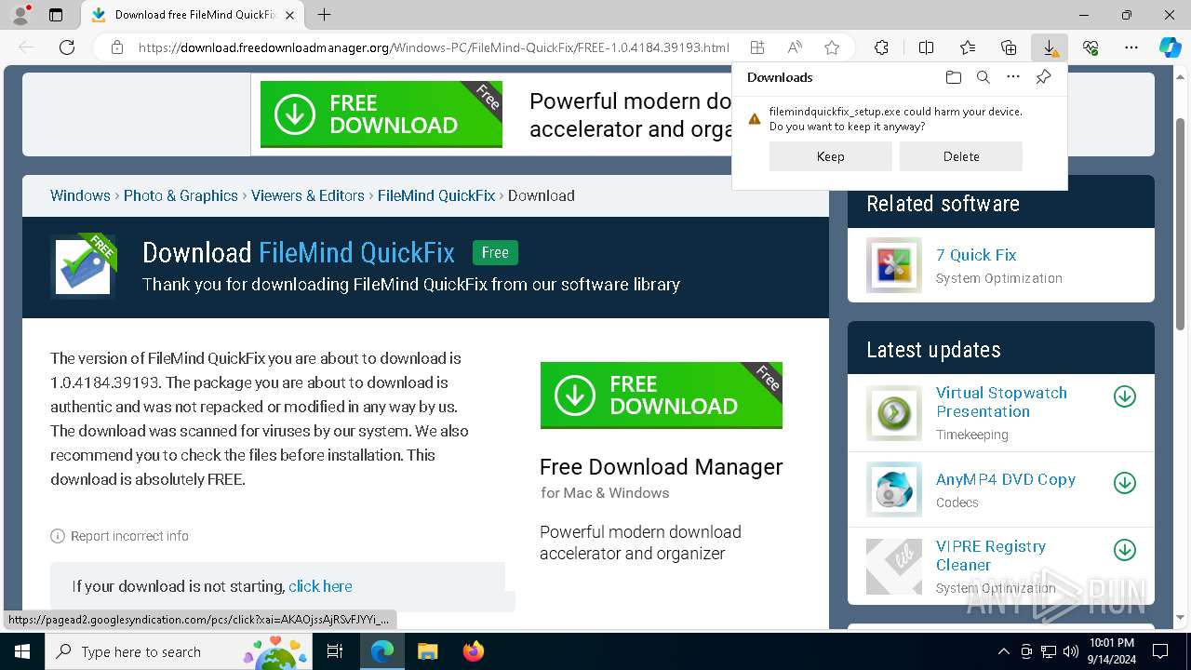Click FileMind QuickFix product icon
The width and height of the screenshot is (1191, 670).
pos(84,266)
